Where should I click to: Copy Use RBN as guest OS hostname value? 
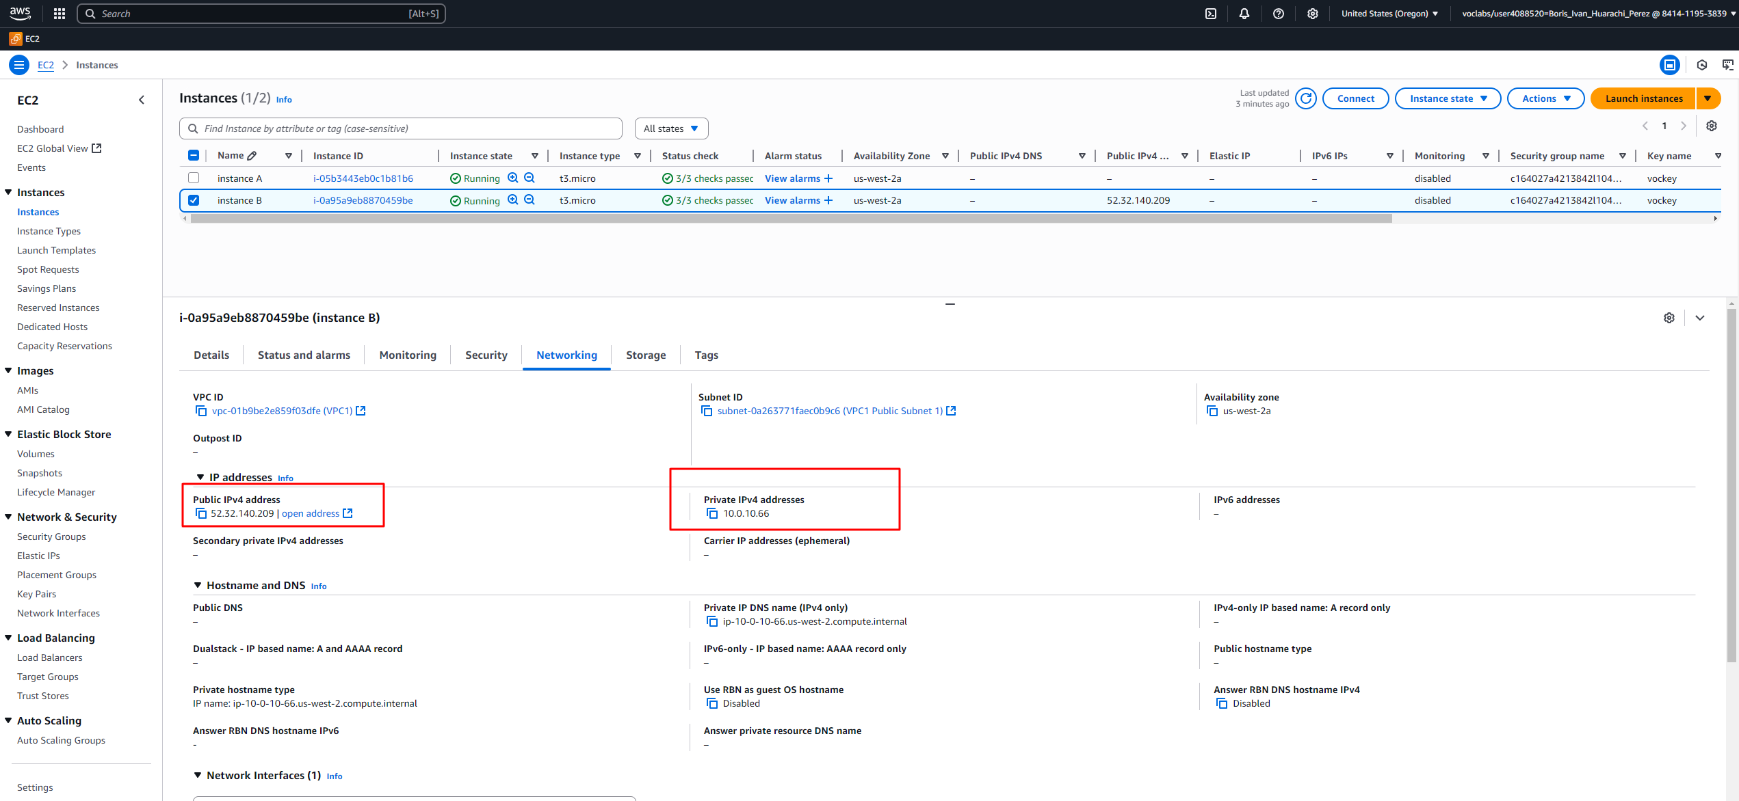[x=712, y=703]
